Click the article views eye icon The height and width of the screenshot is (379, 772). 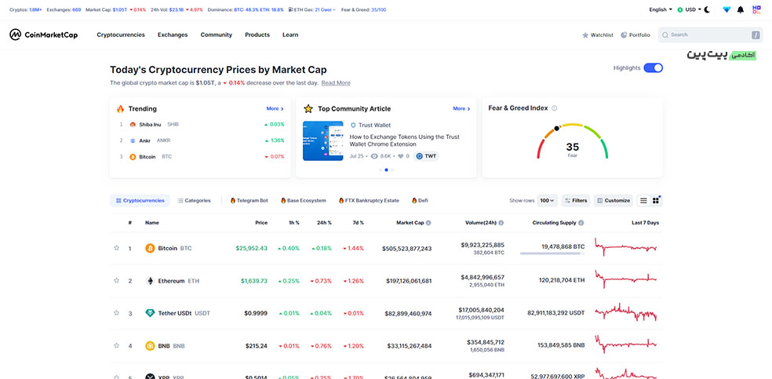point(374,156)
